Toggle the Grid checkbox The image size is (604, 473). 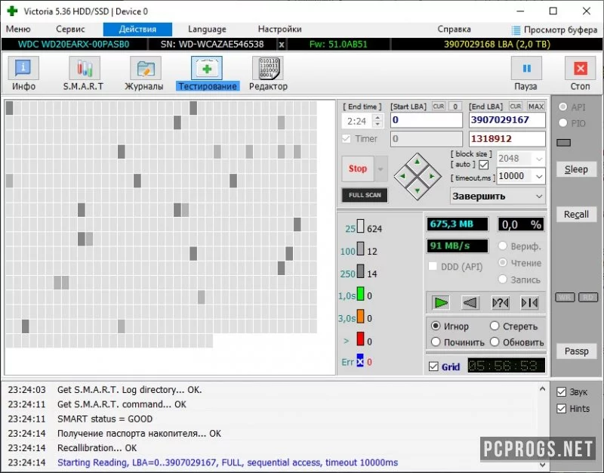coord(433,366)
